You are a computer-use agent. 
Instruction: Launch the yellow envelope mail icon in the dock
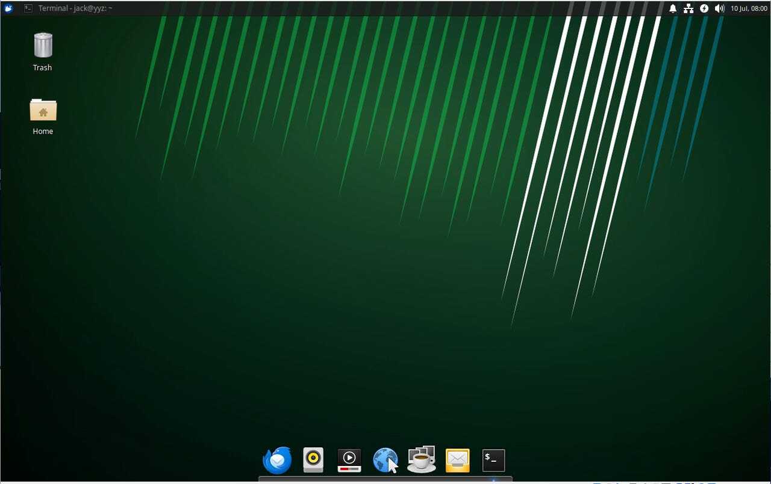coord(458,461)
